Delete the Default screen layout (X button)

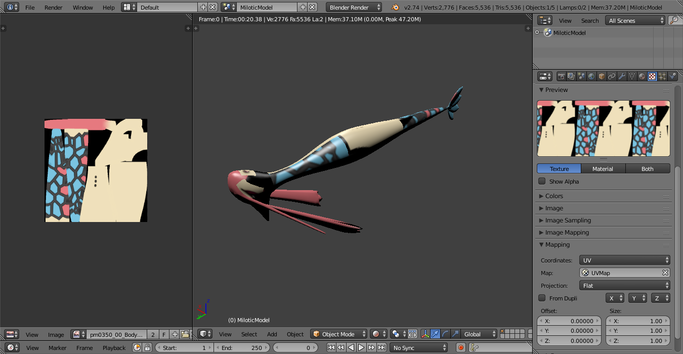tap(213, 7)
